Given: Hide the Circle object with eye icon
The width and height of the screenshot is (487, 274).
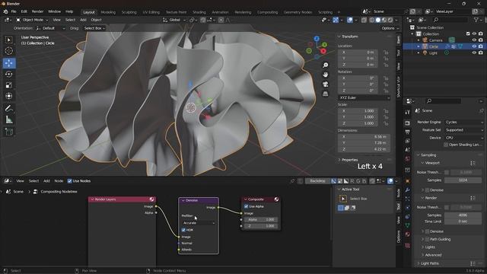Looking at the screenshot, I should (474, 46).
